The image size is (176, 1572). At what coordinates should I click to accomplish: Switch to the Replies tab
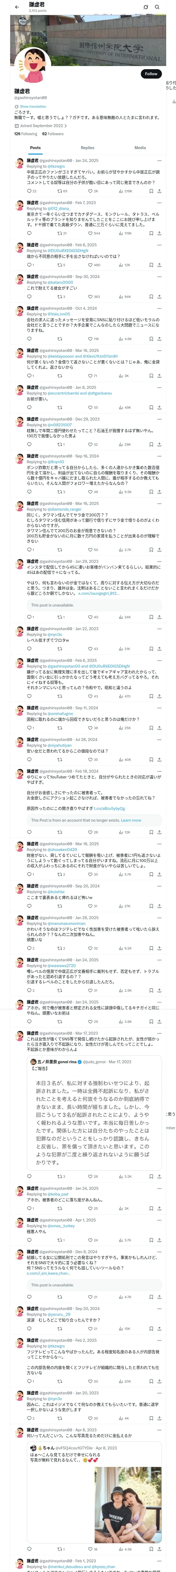(87, 148)
